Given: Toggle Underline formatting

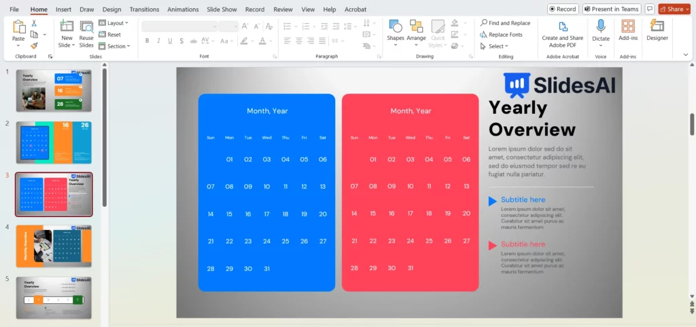Looking at the screenshot, I should [170, 41].
